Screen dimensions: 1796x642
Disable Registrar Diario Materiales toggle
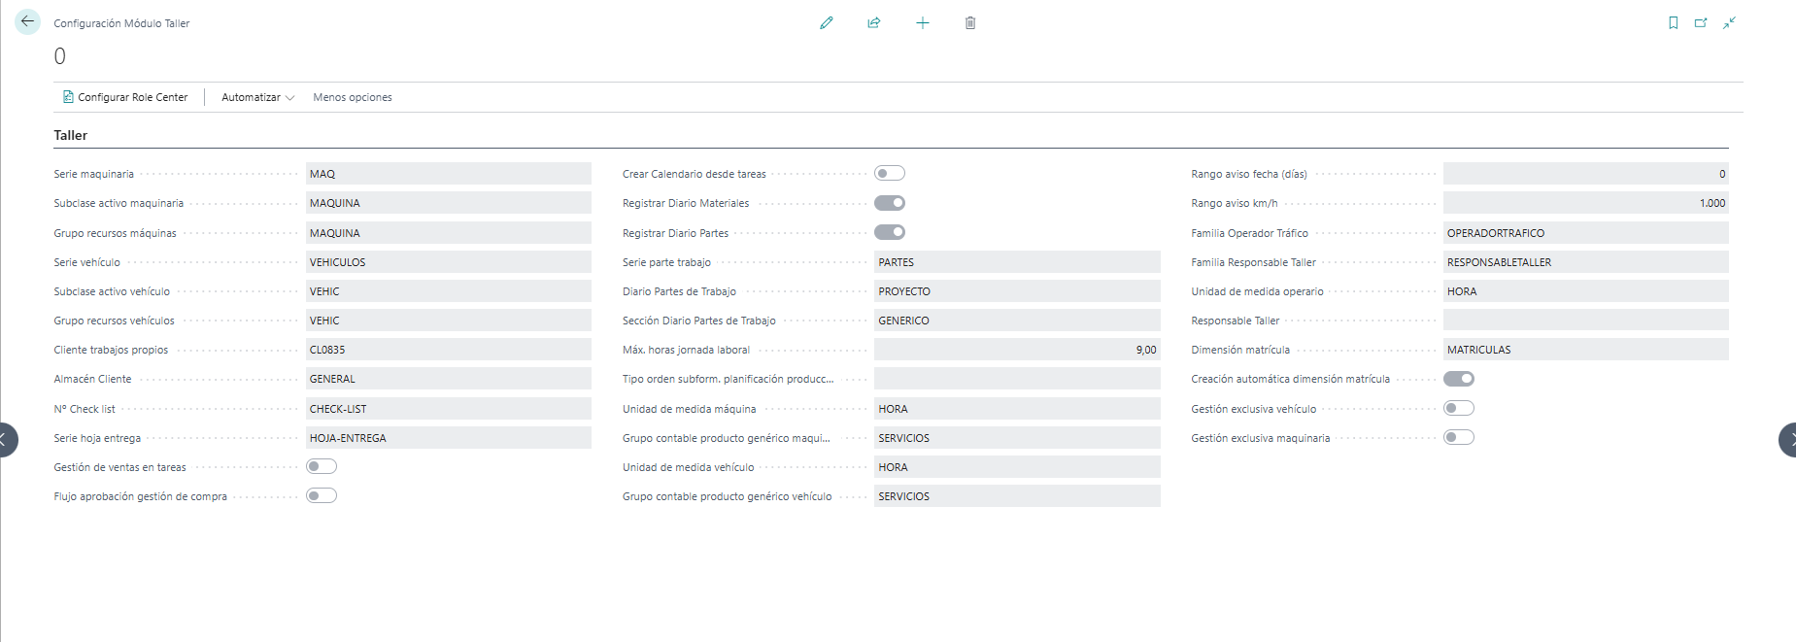890,203
